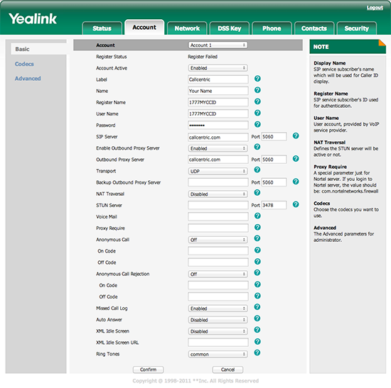
Task: Select the Account tab
Action: pos(144,28)
